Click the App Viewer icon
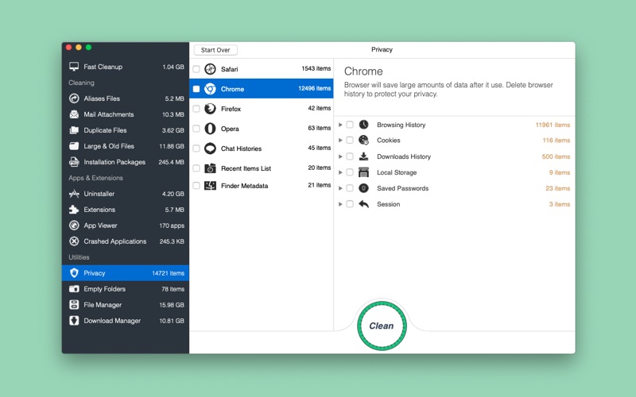 click(x=74, y=225)
